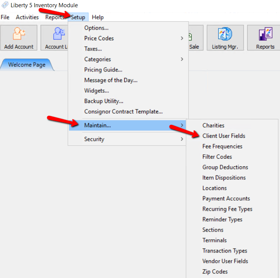Open Message of the Day... item

(128, 80)
